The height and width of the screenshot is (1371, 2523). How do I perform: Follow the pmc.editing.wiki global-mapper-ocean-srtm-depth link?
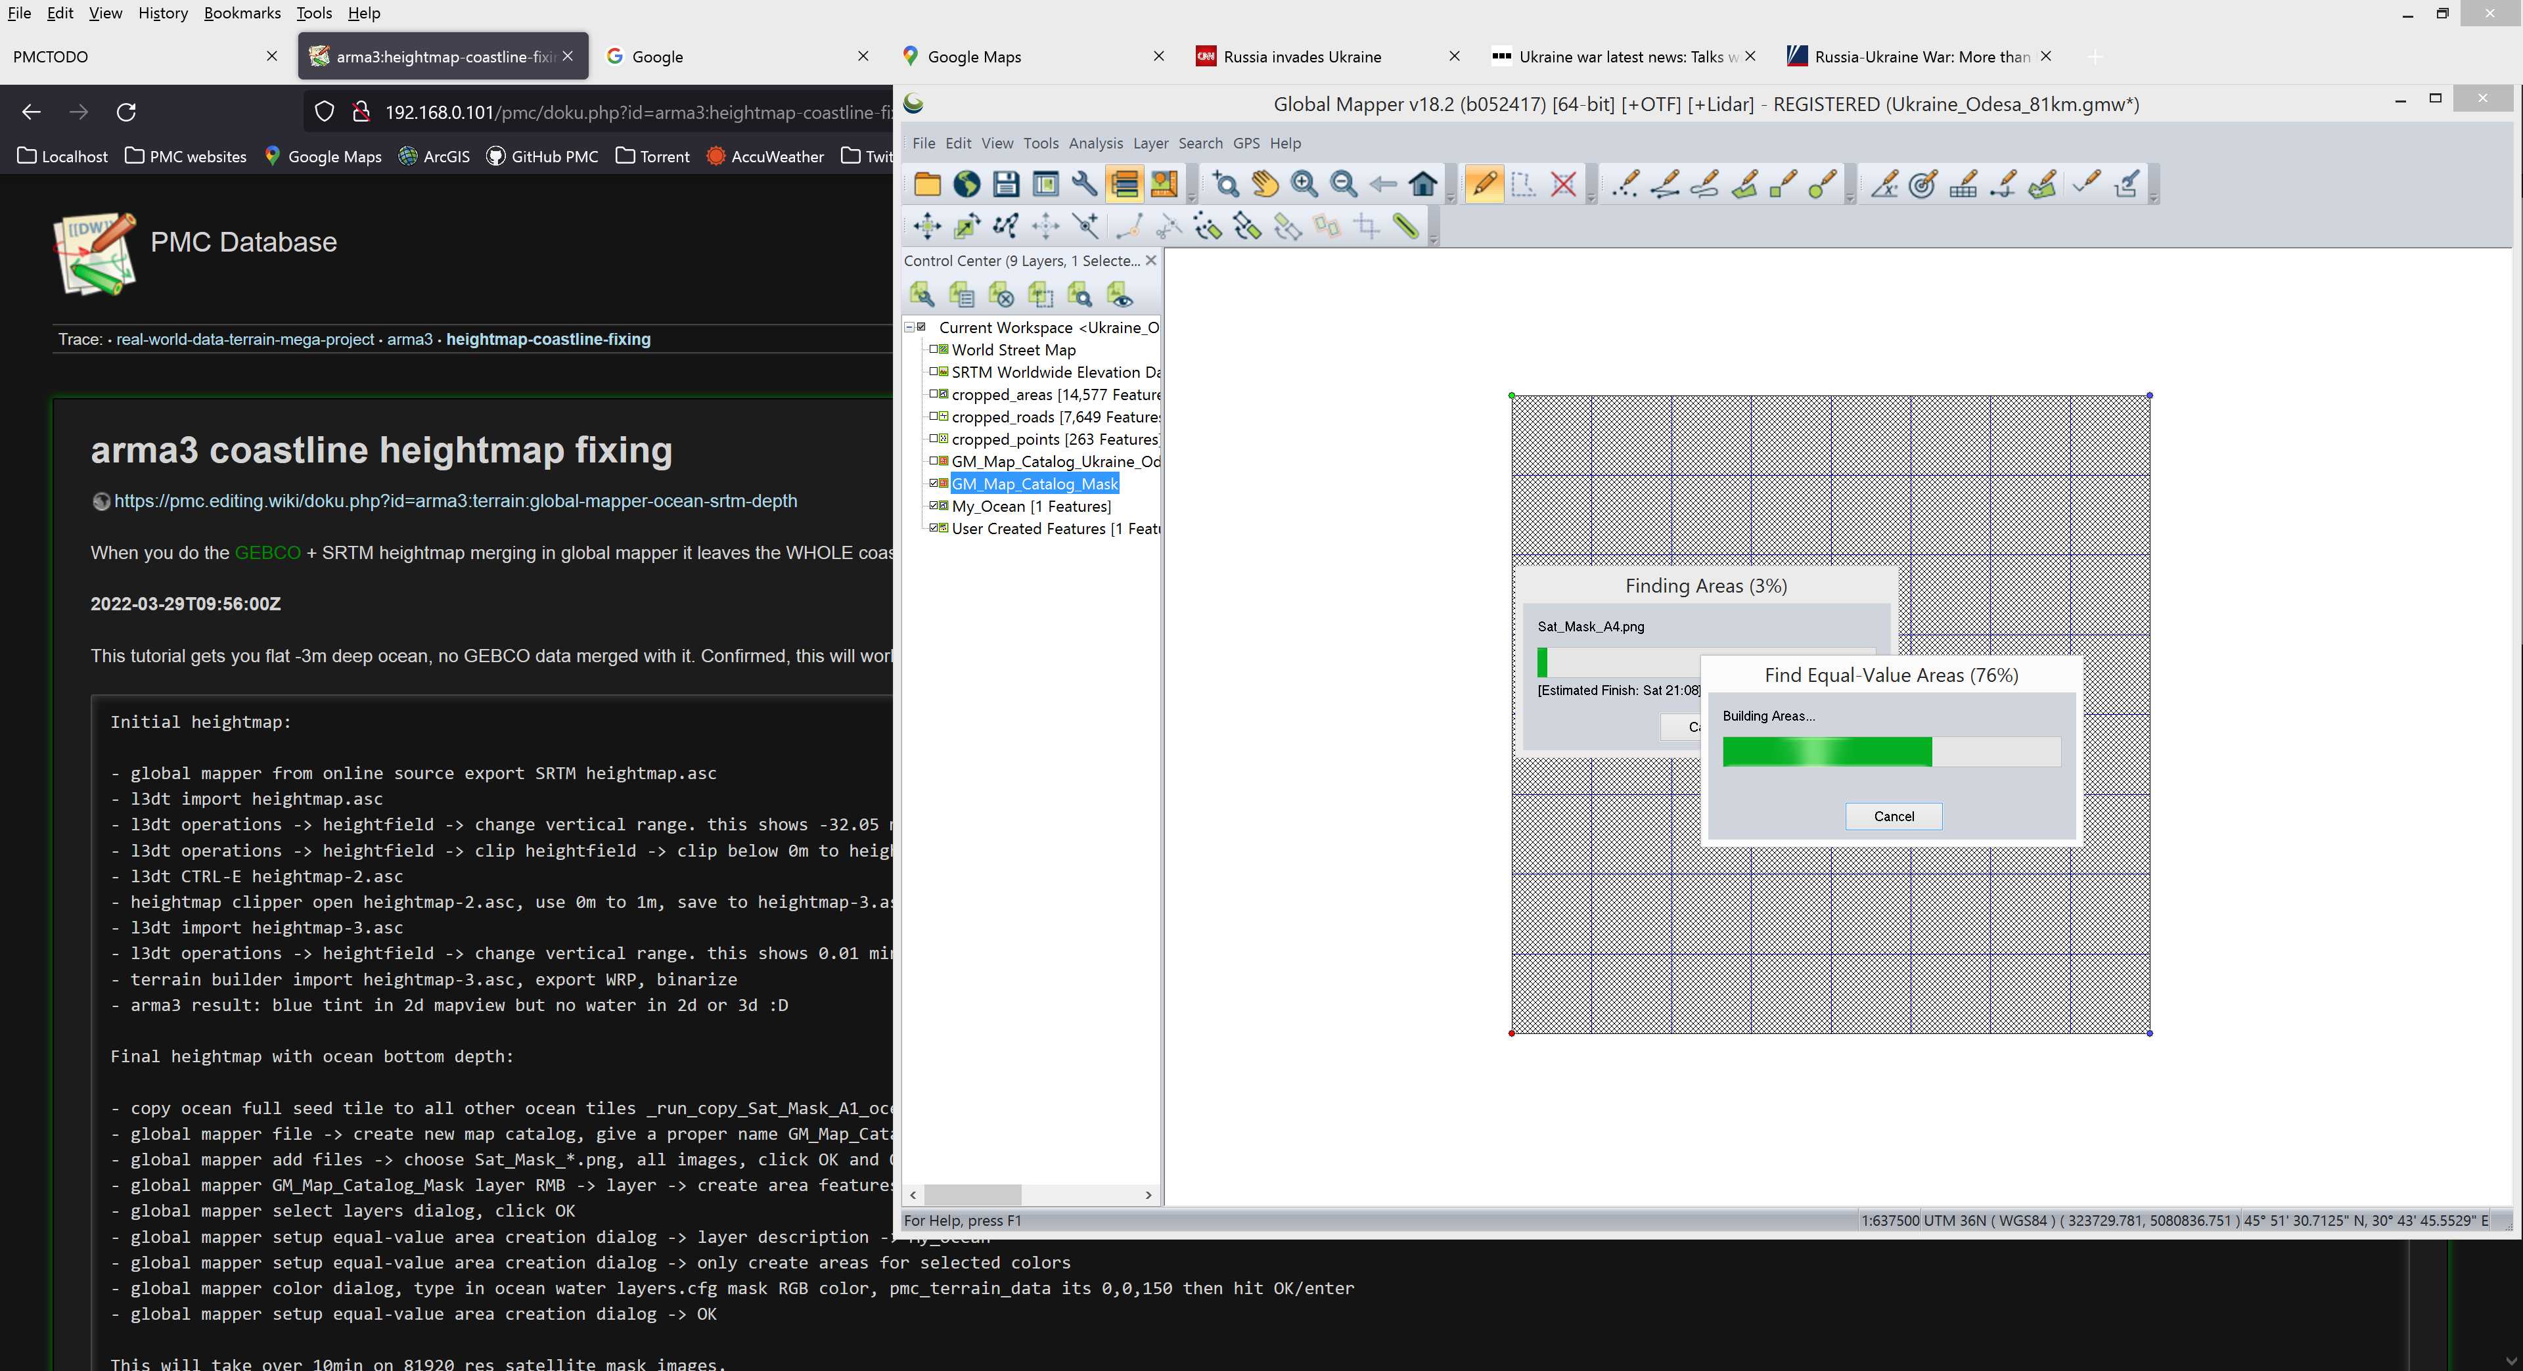tap(455, 501)
